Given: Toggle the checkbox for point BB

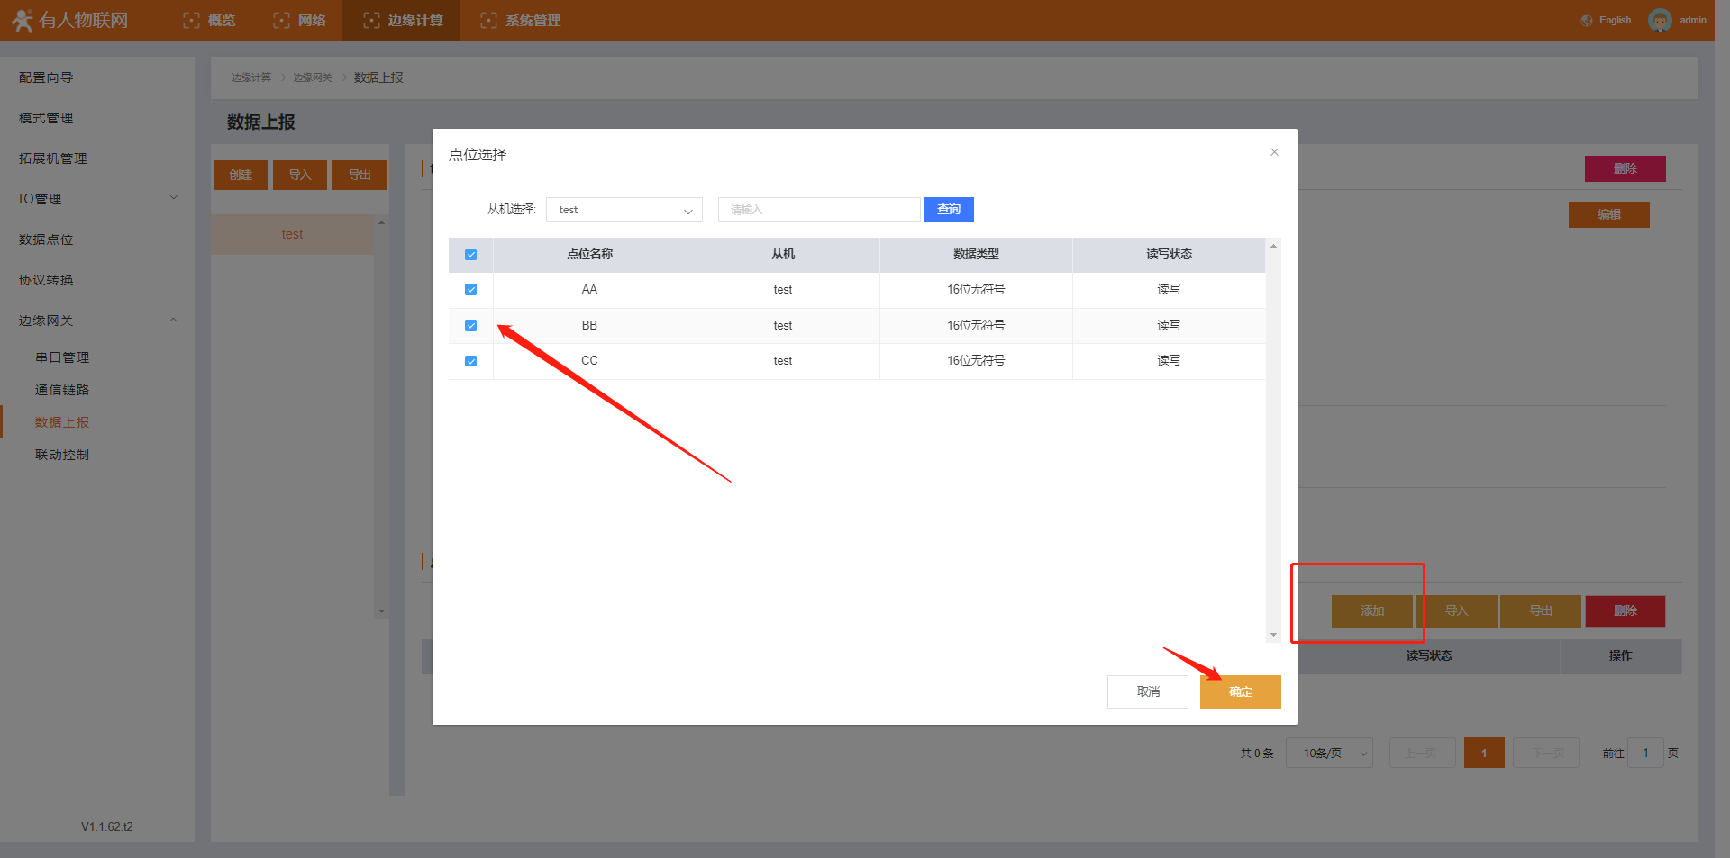Looking at the screenshot, I should 470,326.
